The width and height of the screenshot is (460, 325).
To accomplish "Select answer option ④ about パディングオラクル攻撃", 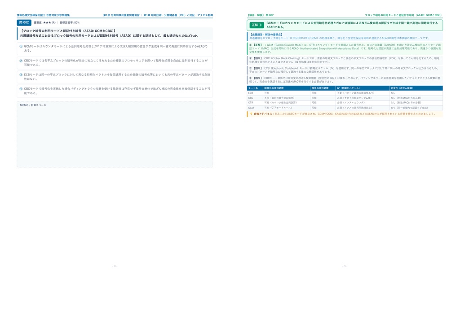I will click(115, 91).
